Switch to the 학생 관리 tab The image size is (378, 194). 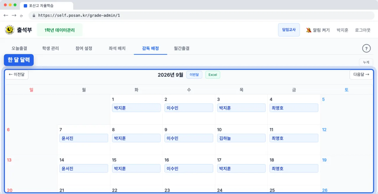[50, 48]
